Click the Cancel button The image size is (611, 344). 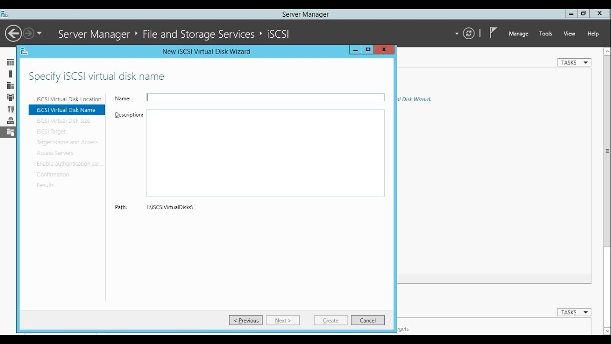coord(368,320)
